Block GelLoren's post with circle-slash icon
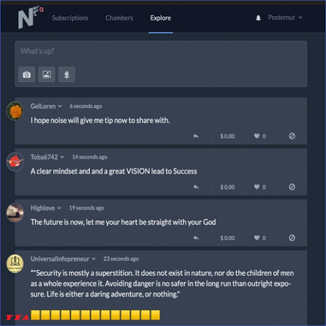This screenshot has height=326, width=326. coord(292,136)
